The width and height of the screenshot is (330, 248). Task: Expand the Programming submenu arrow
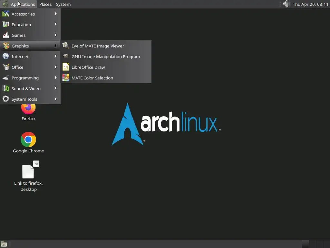pyautogui.click(x=56, y=77)
